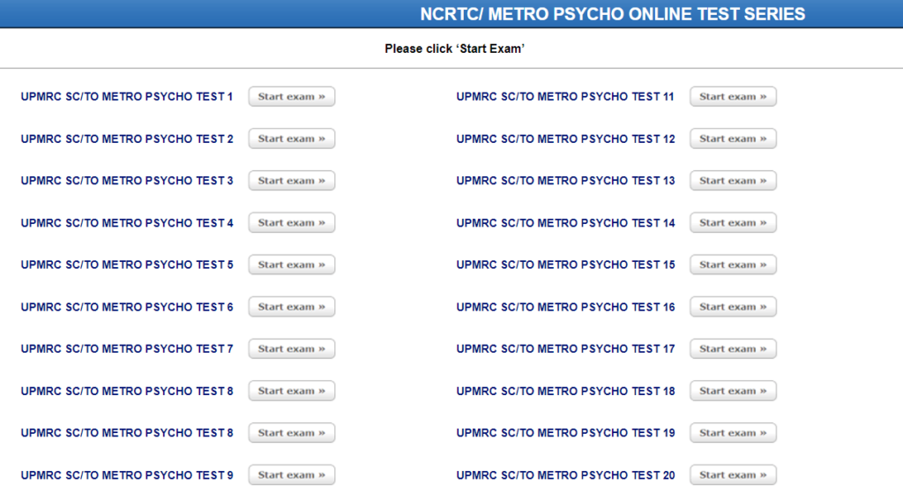Select label 'UPMRC SC/TO METRO PSYCHO TEST 7'

tap(127, 349)
